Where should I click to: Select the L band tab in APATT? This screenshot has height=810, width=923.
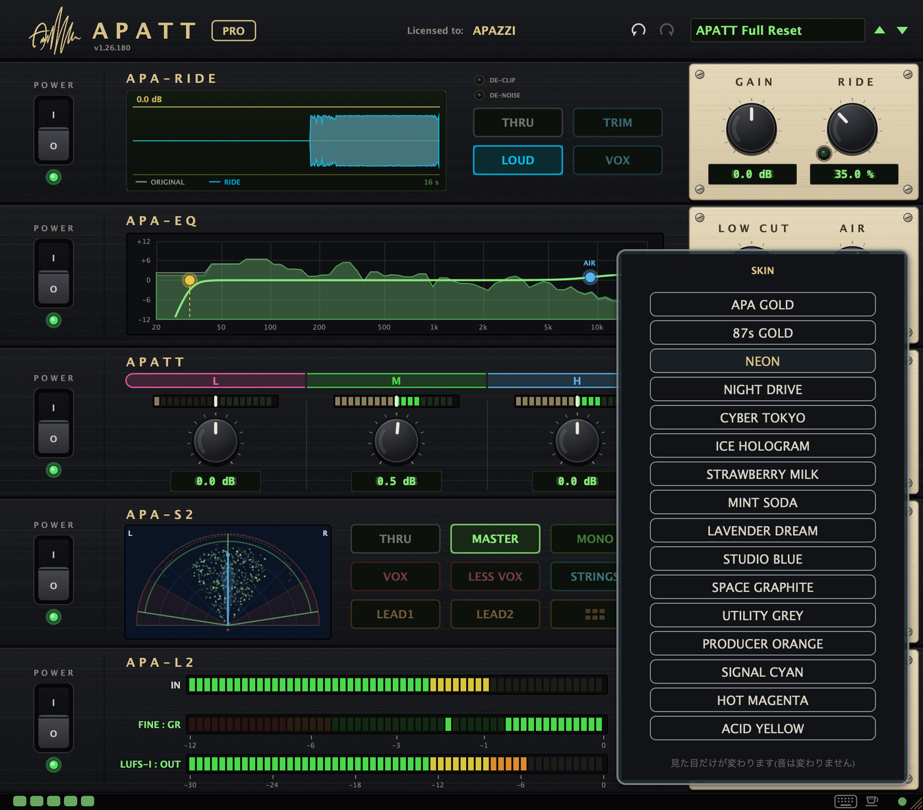point(216,380)
